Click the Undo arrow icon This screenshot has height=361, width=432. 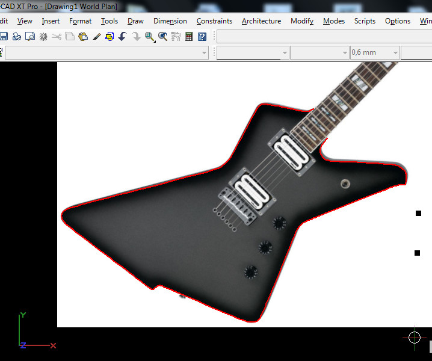click(122, 37)
